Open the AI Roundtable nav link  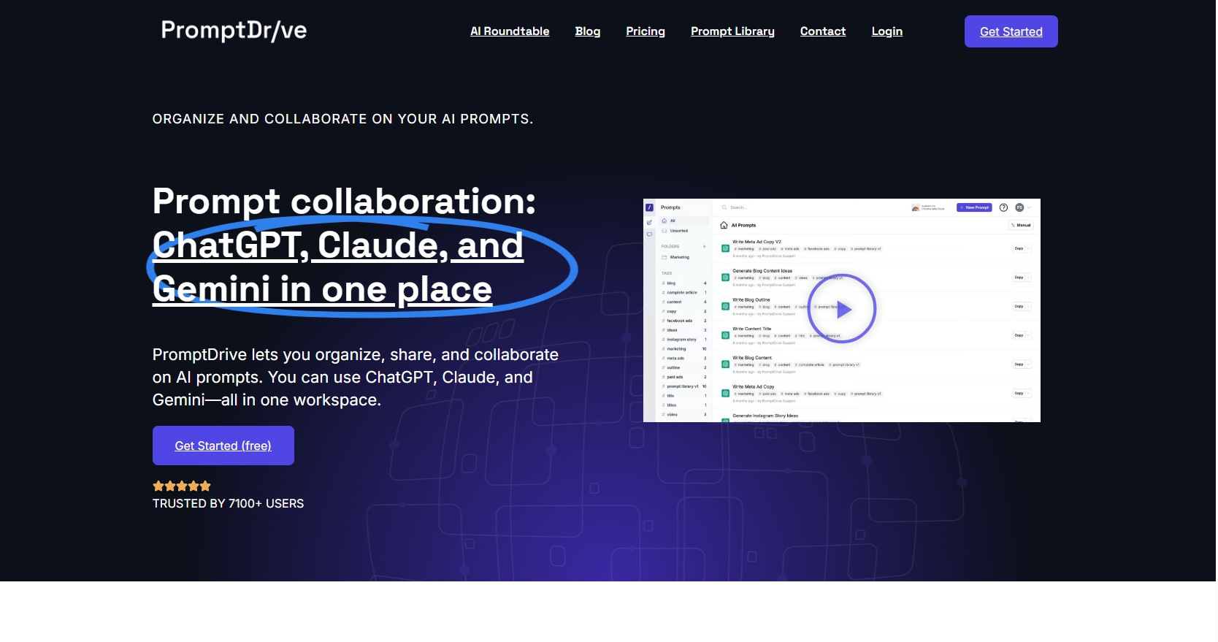pos(510,31)
